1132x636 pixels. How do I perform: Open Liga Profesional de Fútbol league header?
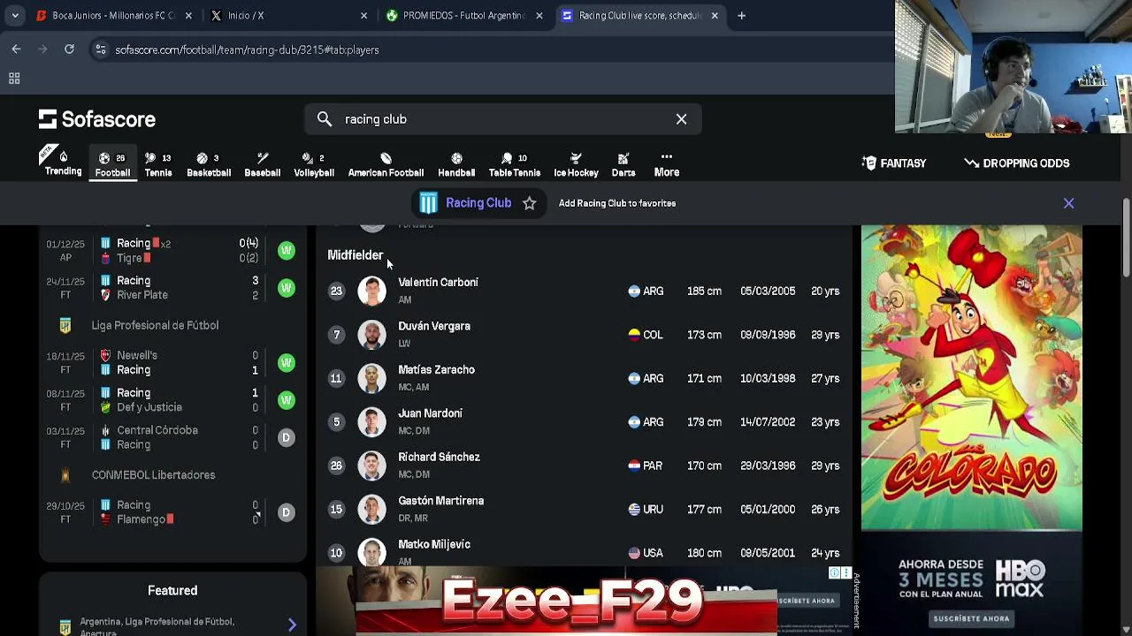coord(155,325)
